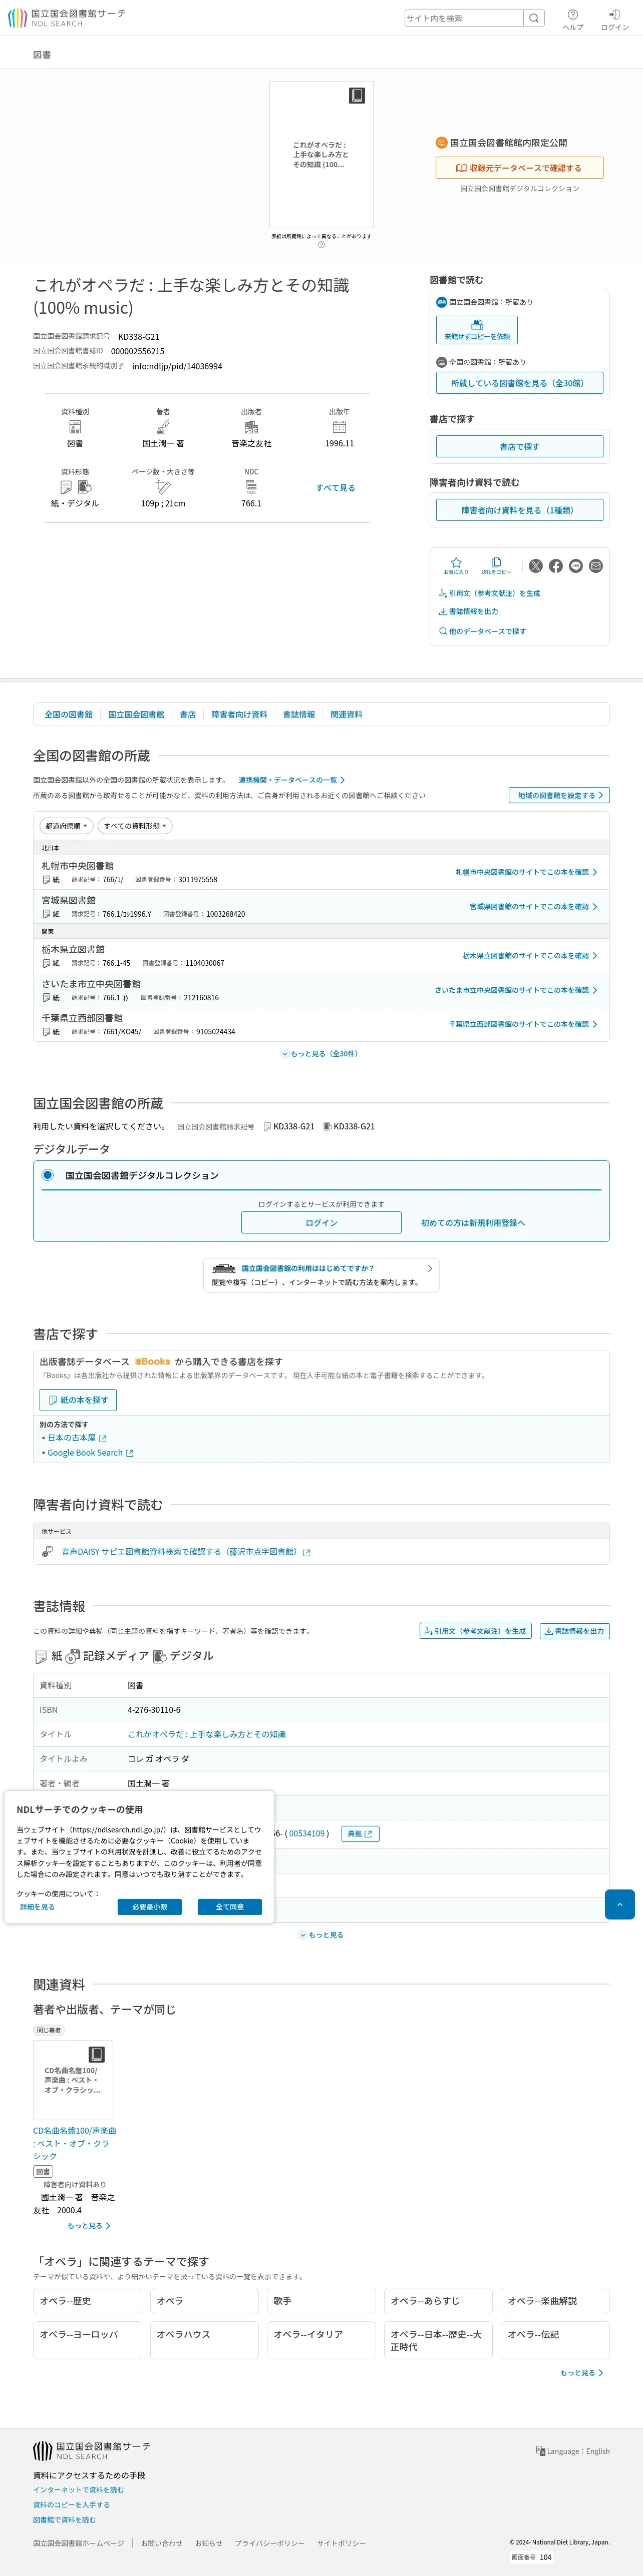This screenshot has width=643, height=2576.
Task: Click 収録元データベースで確認する button
Action: (519, 168)
